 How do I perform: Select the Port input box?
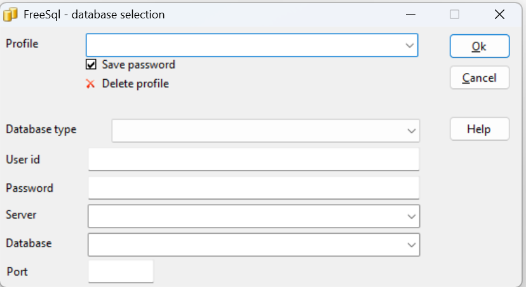121,272
